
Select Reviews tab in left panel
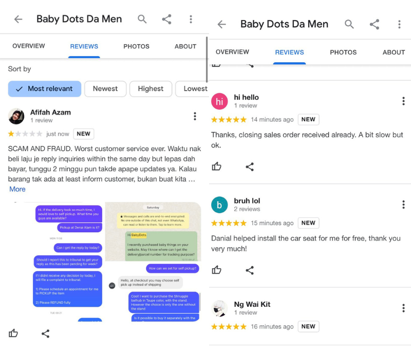click(84, 46)
